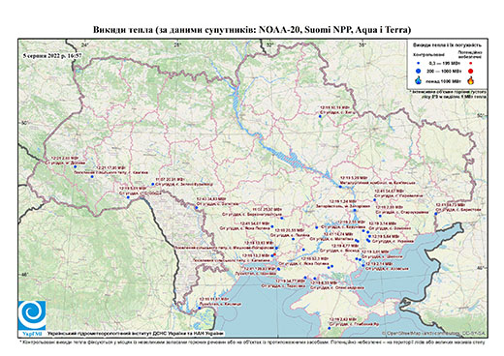Select the marker labeled 12:21 17,95 MWt
This screenshot has width=504, height=356.
click(92, 176)
